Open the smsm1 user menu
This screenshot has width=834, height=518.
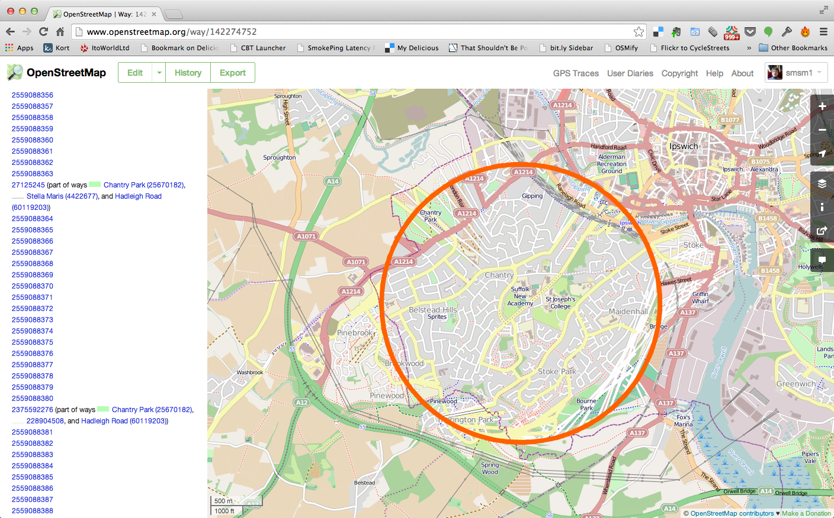(796, 73)
